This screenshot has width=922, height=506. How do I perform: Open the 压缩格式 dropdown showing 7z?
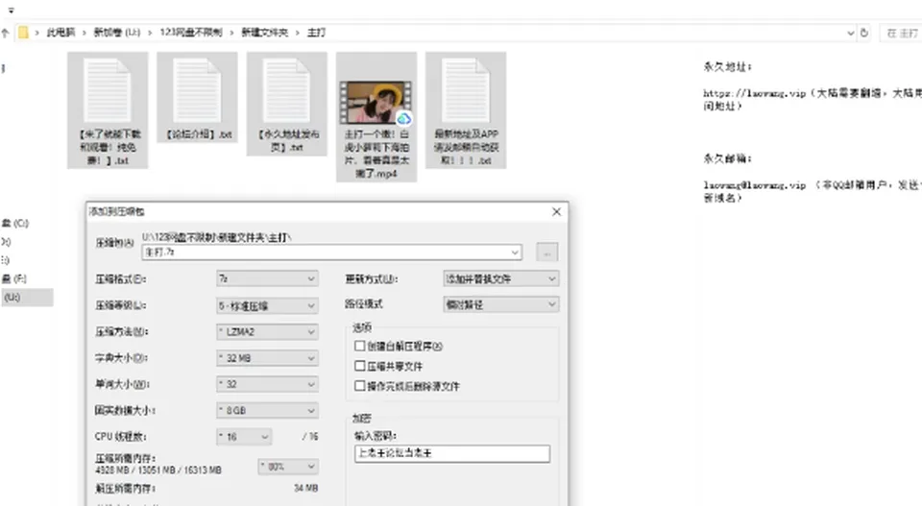pos(267,278)
